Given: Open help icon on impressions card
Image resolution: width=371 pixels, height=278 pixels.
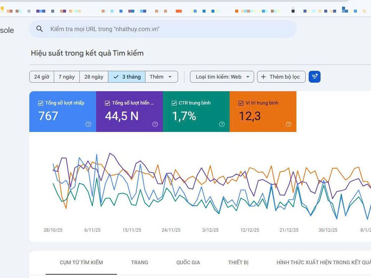Looking at the screenshot, I should 155,124.
